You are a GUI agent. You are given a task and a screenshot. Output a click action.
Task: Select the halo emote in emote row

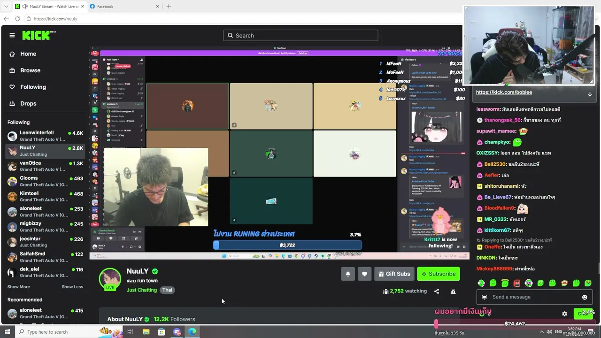[x=505, y=283]
